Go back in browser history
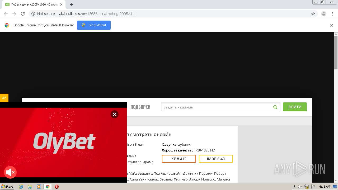 click(6, 14)
